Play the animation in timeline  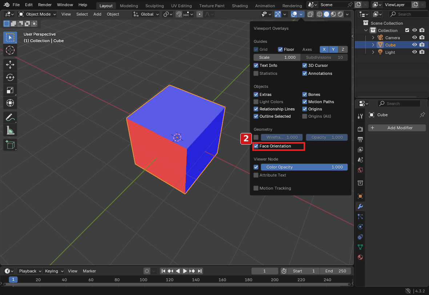(185, 271)
